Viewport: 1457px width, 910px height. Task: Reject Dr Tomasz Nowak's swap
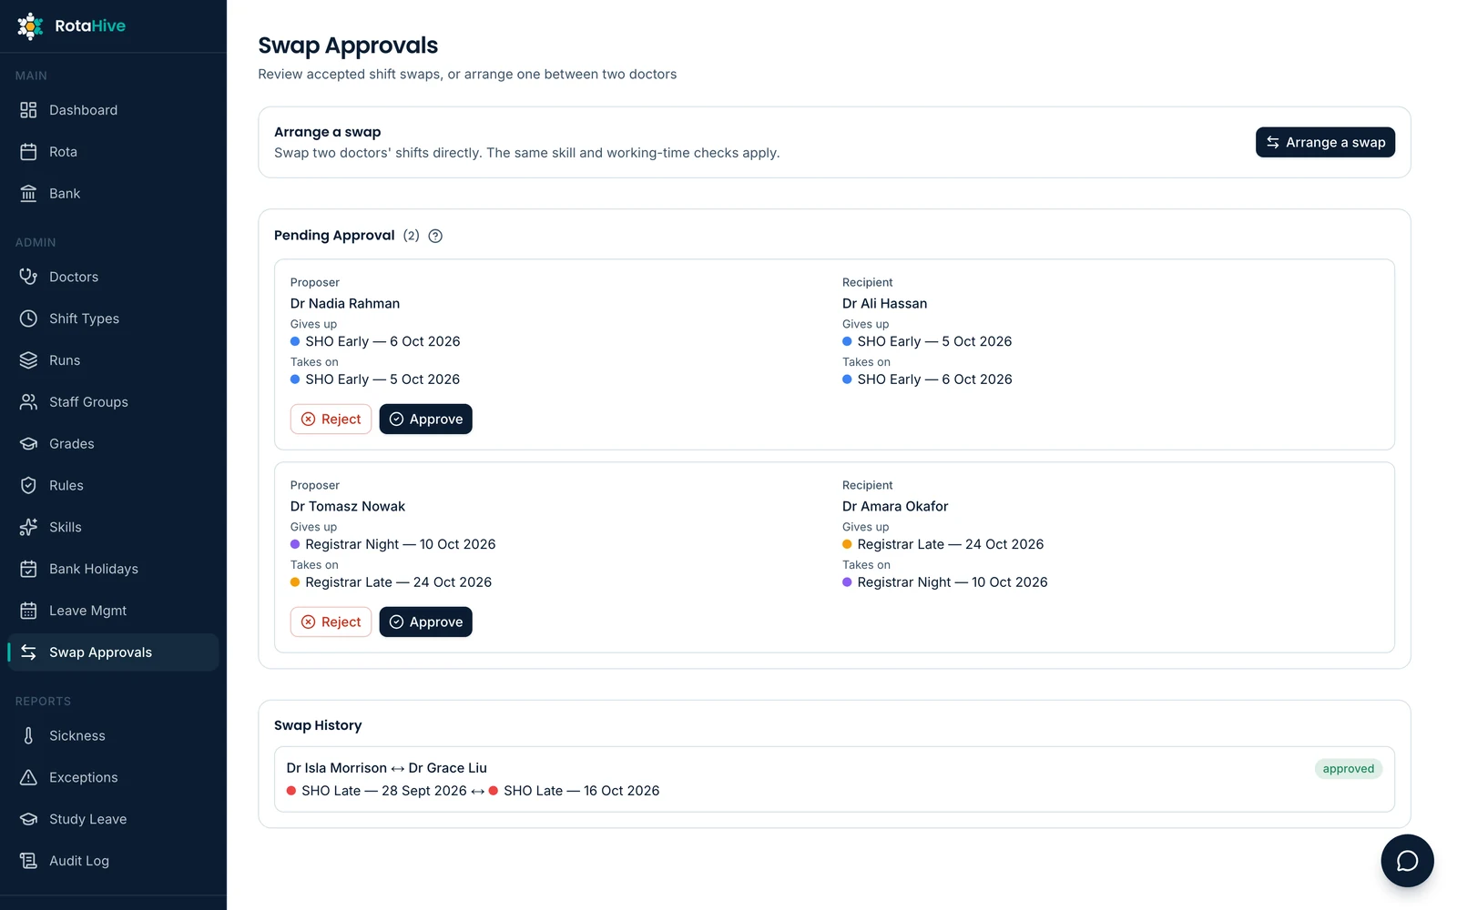tap(331, 622)
